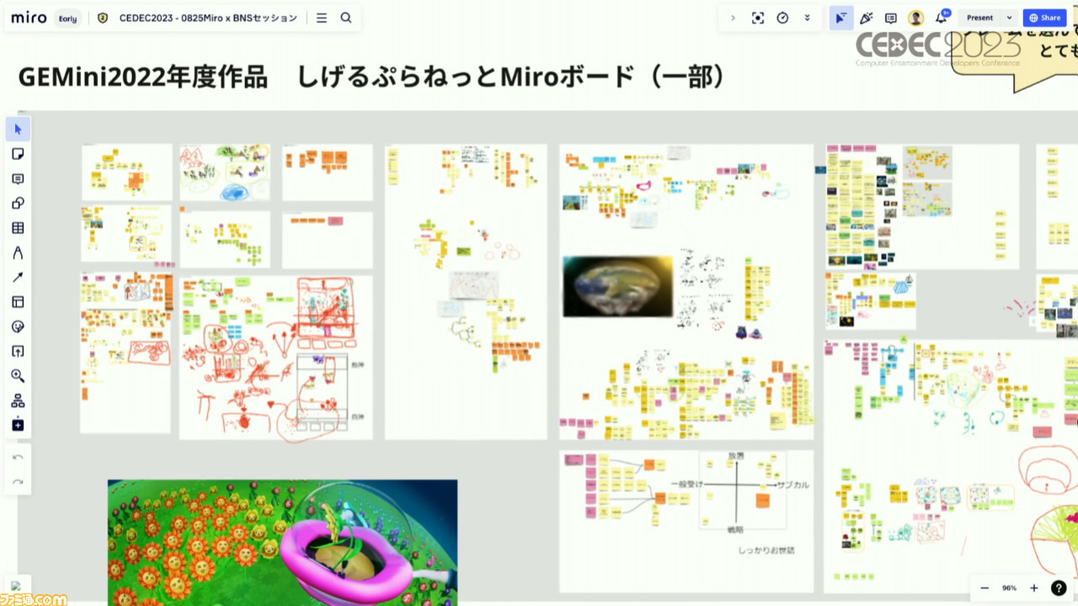The height and width of the screenshot is (606, 1078).
Task: Click the 'しっかりお世話' text
Action: click(766, 550)
